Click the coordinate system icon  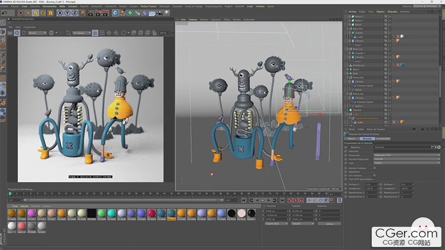pos(82,13)
